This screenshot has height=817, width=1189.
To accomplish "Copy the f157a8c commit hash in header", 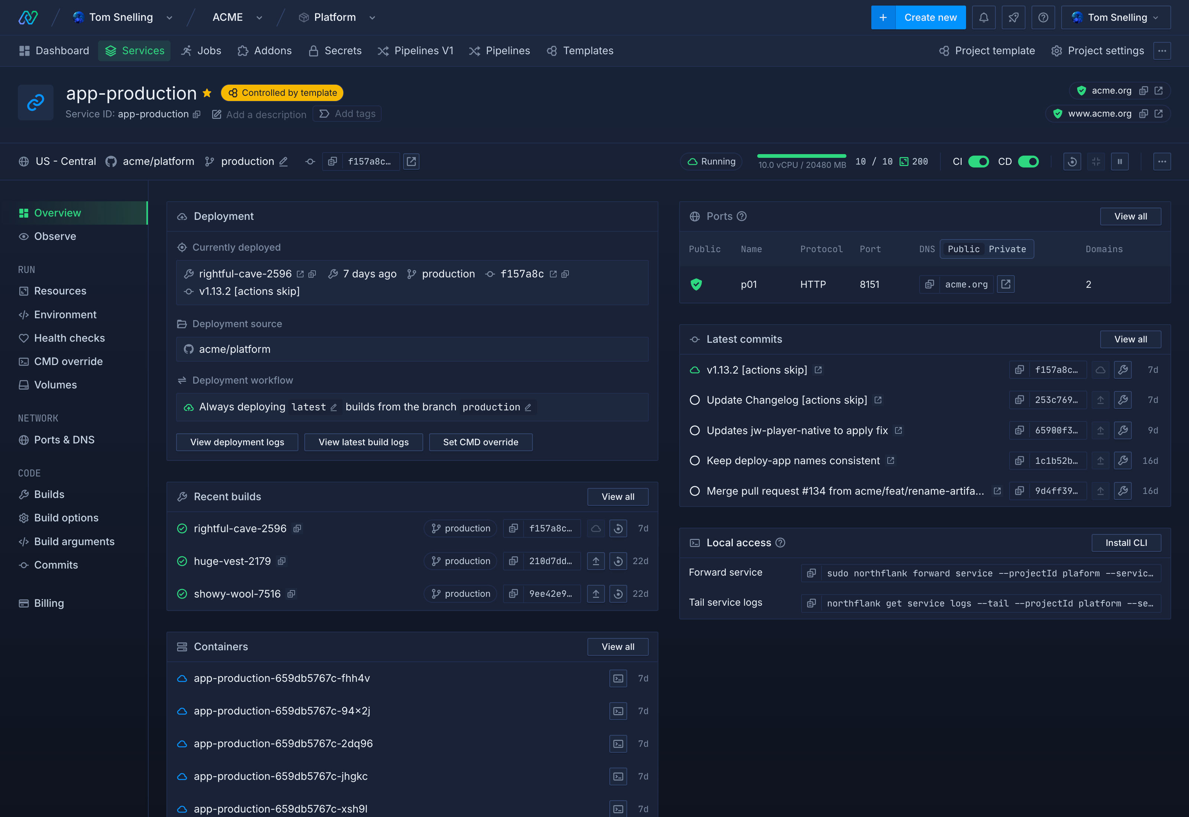I will tap(332, 162).
